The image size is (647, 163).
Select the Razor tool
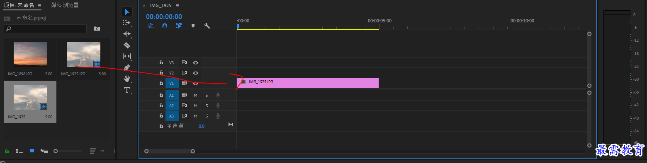pos(127,45)
